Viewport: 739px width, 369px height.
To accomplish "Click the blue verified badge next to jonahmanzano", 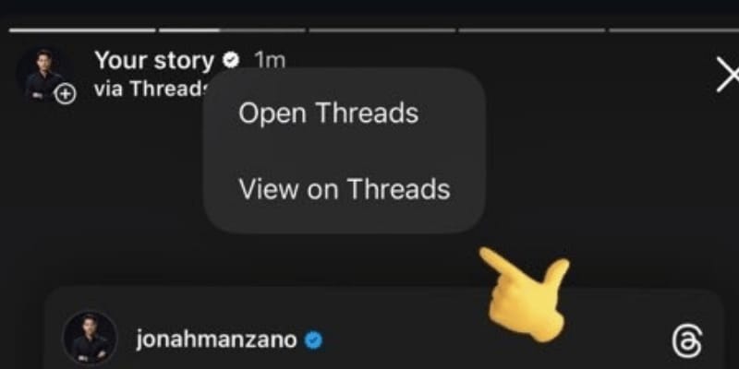I will tap(313, 339).
